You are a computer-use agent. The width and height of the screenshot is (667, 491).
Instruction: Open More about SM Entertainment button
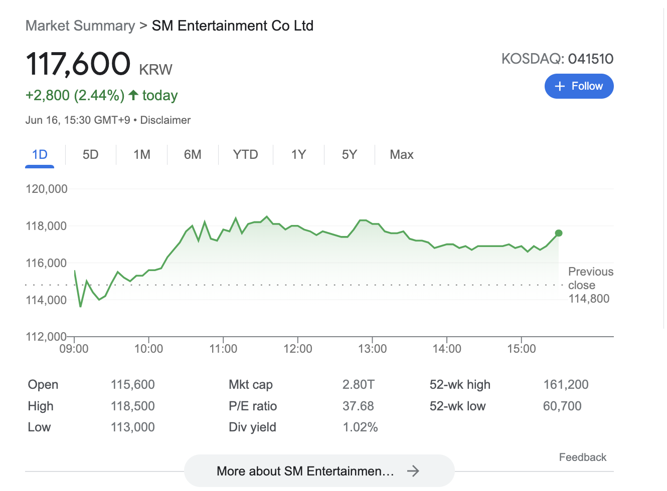click(319, 471)
